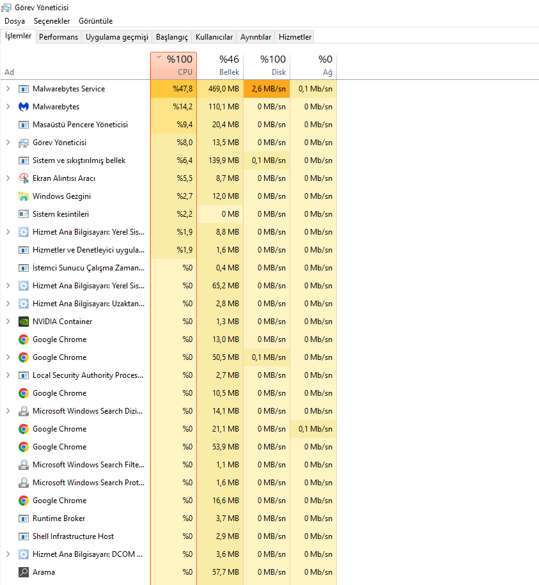Switch to the Uygulama geçmişi tab
This screenshot has width=539, height=585.
(117, 37)
